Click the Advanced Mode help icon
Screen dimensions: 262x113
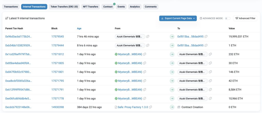tap(201, 18)
